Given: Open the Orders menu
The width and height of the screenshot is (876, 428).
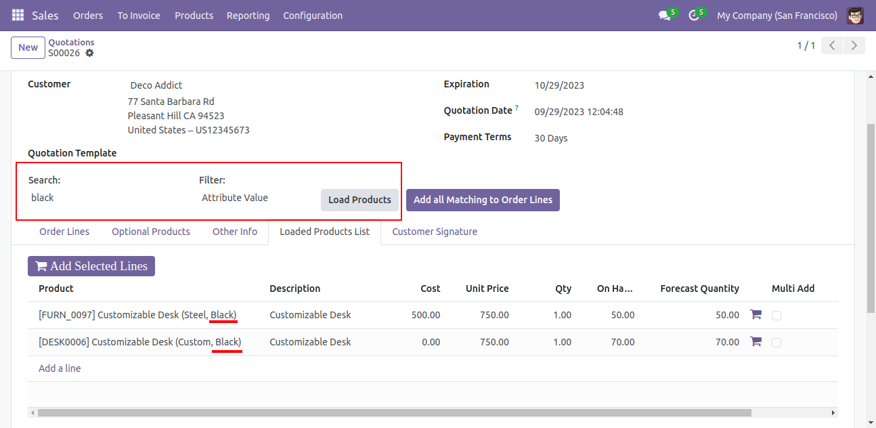Looking at the screenshot, I should [88, 15].
